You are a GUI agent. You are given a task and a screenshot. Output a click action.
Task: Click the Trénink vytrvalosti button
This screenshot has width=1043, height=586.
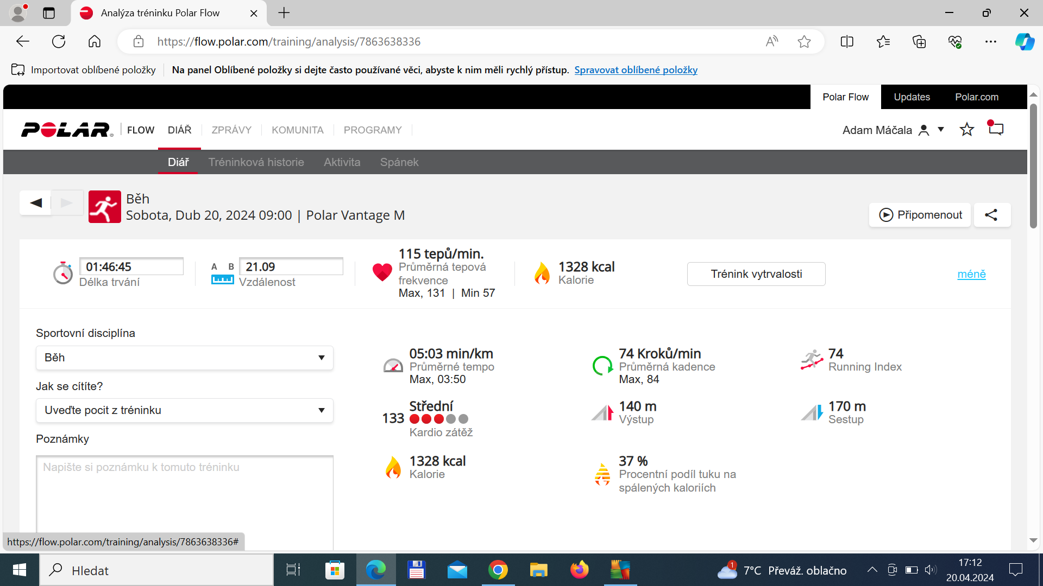(756, 274)
